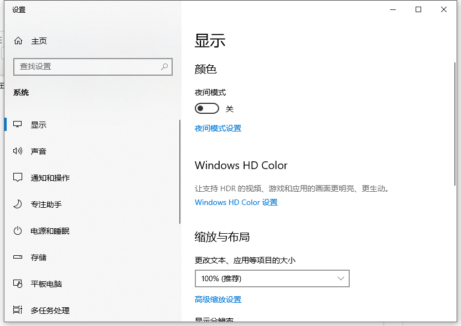Maximize the Settings window
Image resolution: width=461 pixels, height=326 pixels.
(418, 9)
